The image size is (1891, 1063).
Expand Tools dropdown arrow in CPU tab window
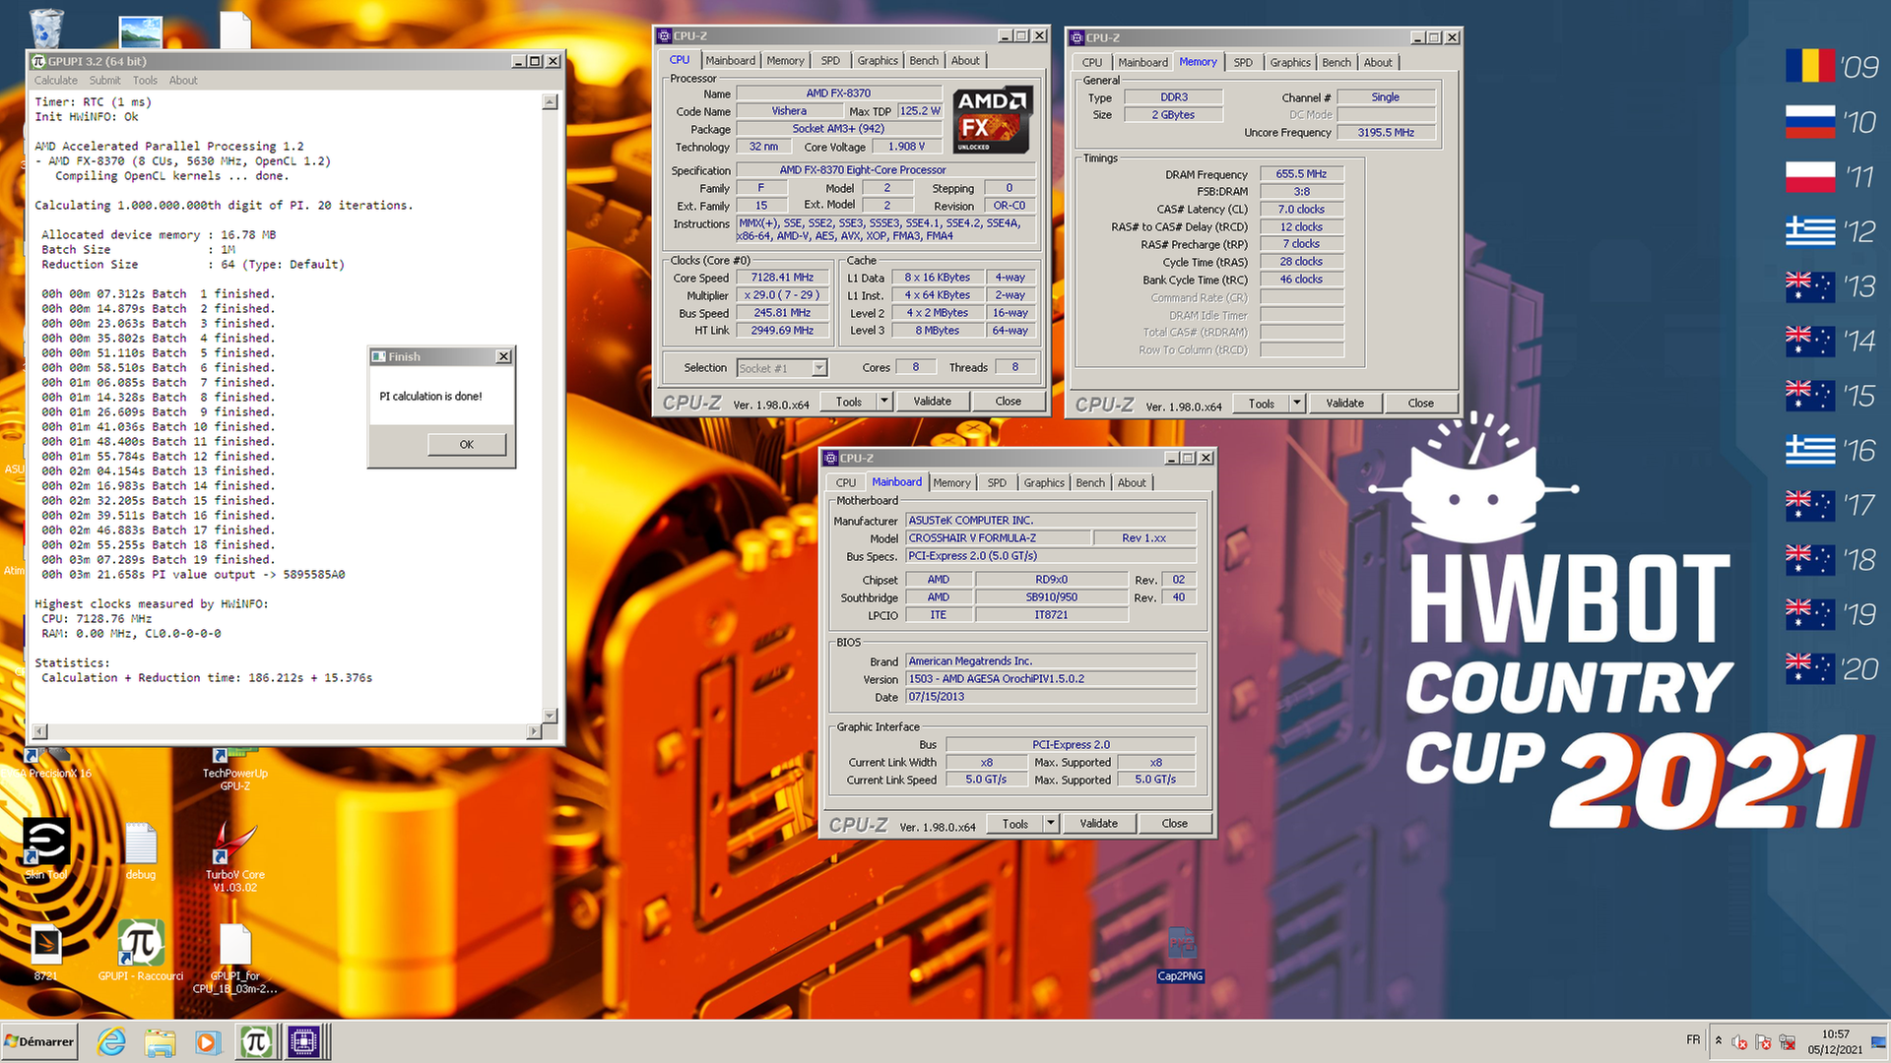tap(883, 401)
